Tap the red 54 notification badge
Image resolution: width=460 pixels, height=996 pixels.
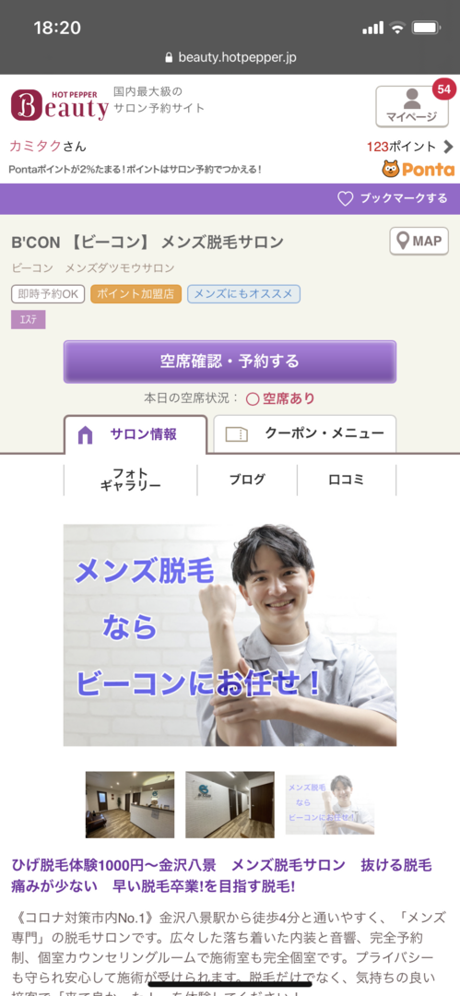point(444,89)
